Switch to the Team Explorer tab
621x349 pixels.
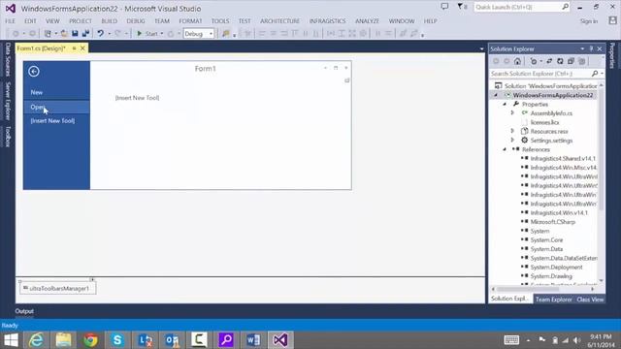click(x=554, y=300)
